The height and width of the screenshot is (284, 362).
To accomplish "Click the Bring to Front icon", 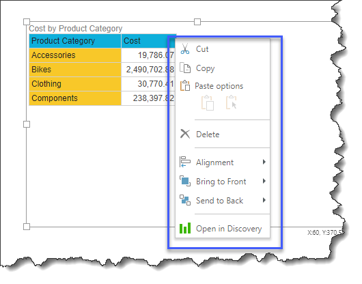I will click(x=185, y=181).
